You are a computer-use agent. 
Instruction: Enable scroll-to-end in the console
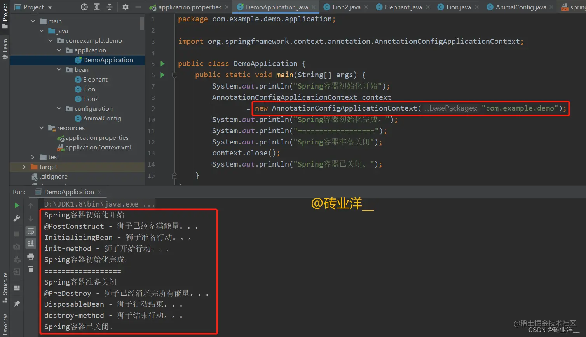(31, 243)
